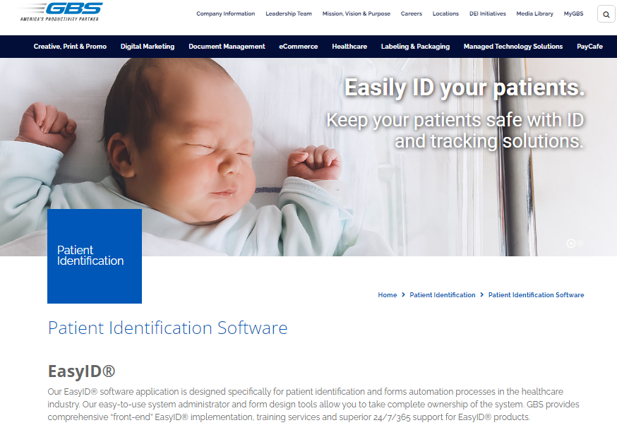This screenshot has height=442, width=617.
Task: Click Patient Identification Software breadcrumb
Action: [x=536, y=295]
